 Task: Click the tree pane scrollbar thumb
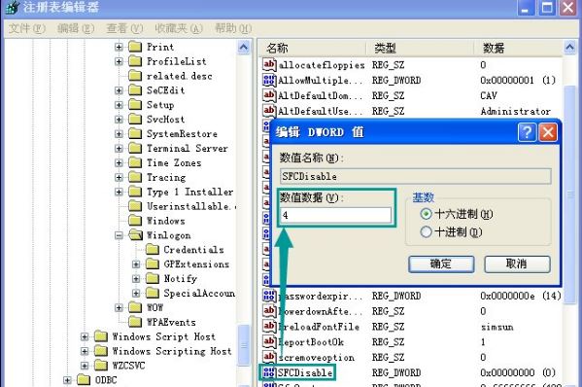(244, 345)
